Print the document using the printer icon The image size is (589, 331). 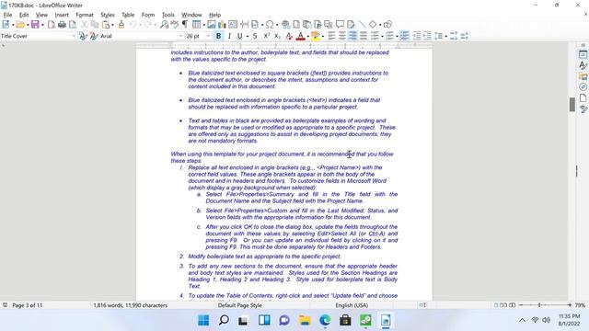click(x=62, y=25)
